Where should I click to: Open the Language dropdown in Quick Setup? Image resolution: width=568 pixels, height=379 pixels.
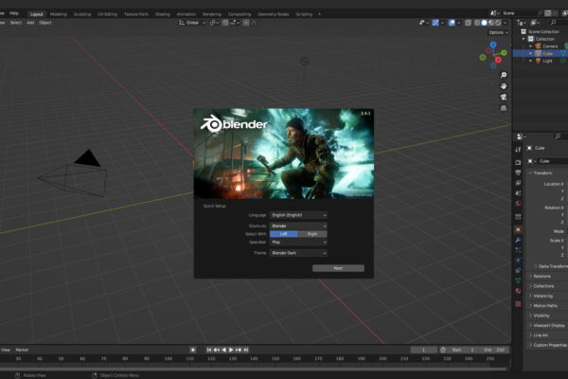(298, 215)
